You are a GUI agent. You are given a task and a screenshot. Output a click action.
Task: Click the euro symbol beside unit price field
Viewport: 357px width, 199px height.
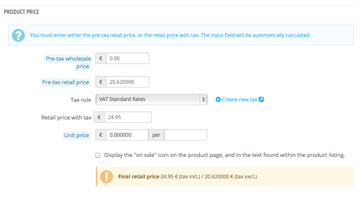[x=101, y=135]
